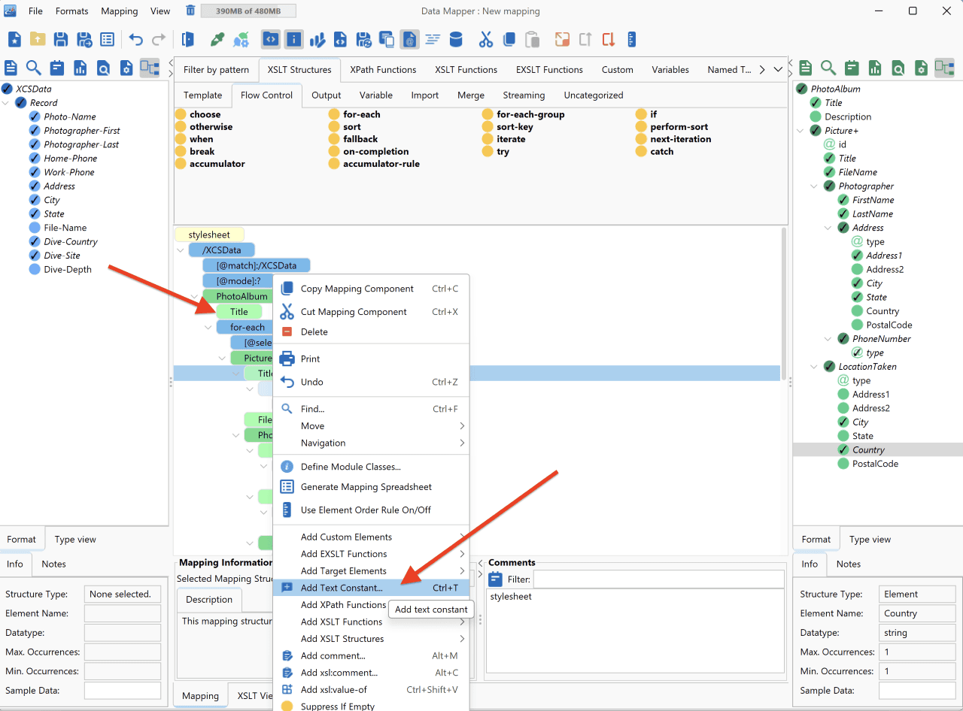Select Add xsl:value-of menu entry

click(x=372, y=689)
